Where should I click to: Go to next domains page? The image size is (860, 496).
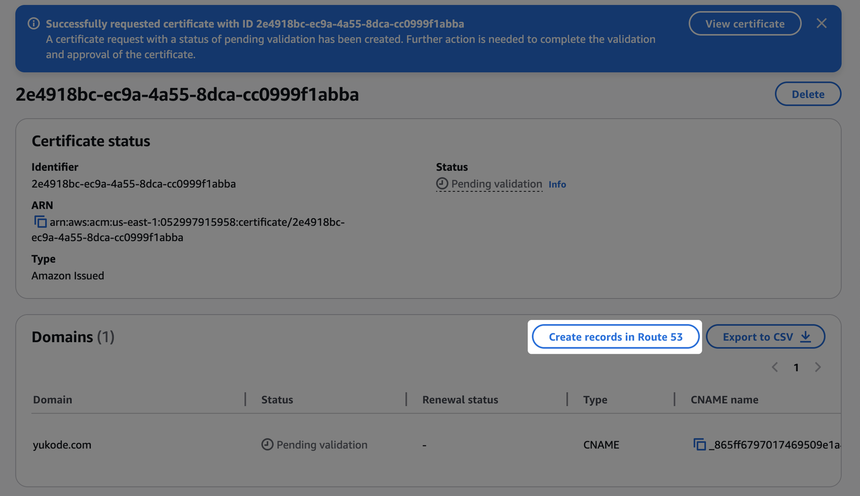(818, 367)
